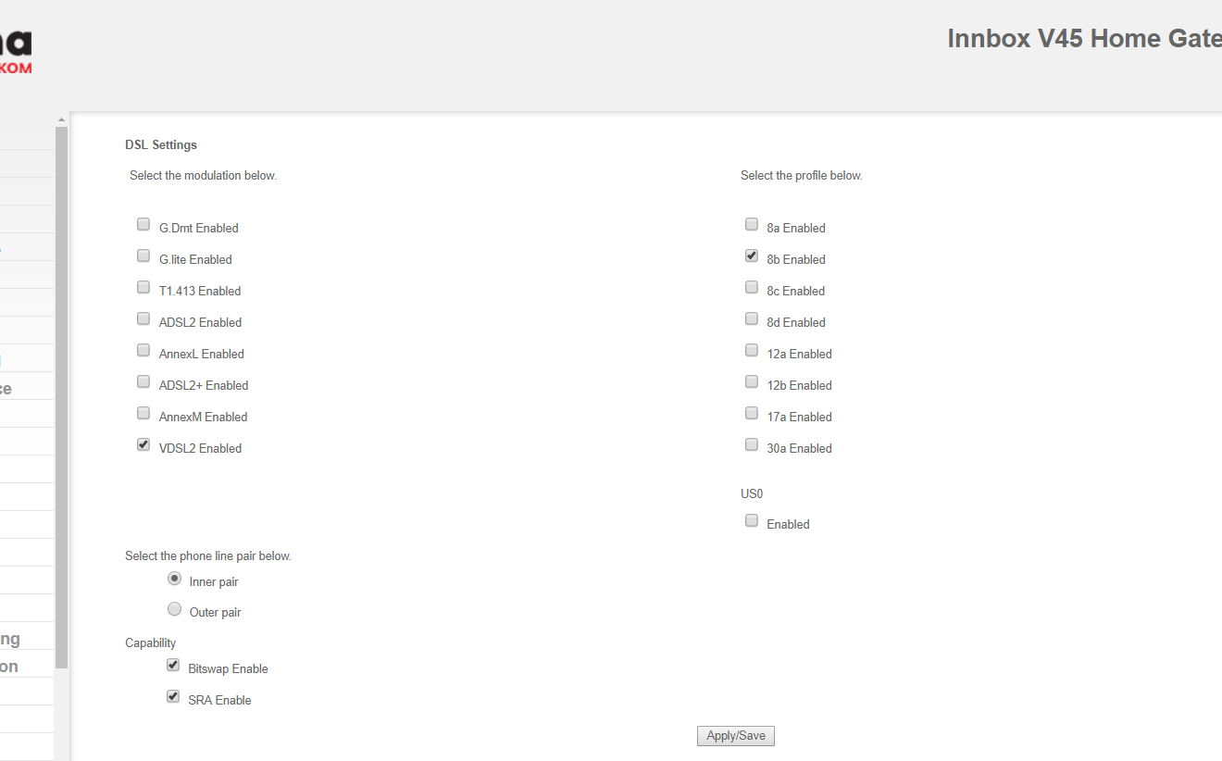Click the sidebar scrollbar up arrow

tap(62, 119)
